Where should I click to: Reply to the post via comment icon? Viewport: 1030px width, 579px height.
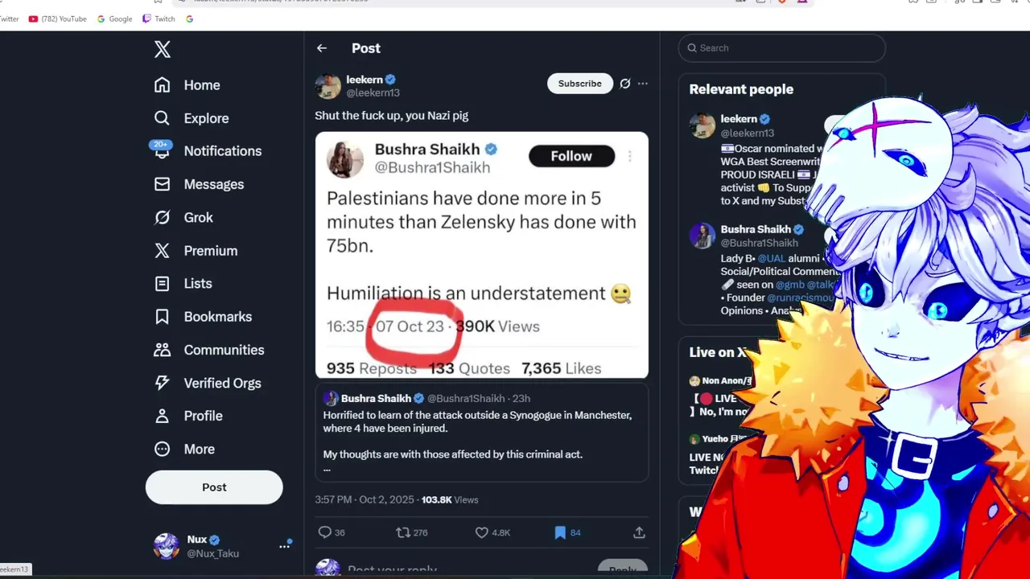pos(325,532)
